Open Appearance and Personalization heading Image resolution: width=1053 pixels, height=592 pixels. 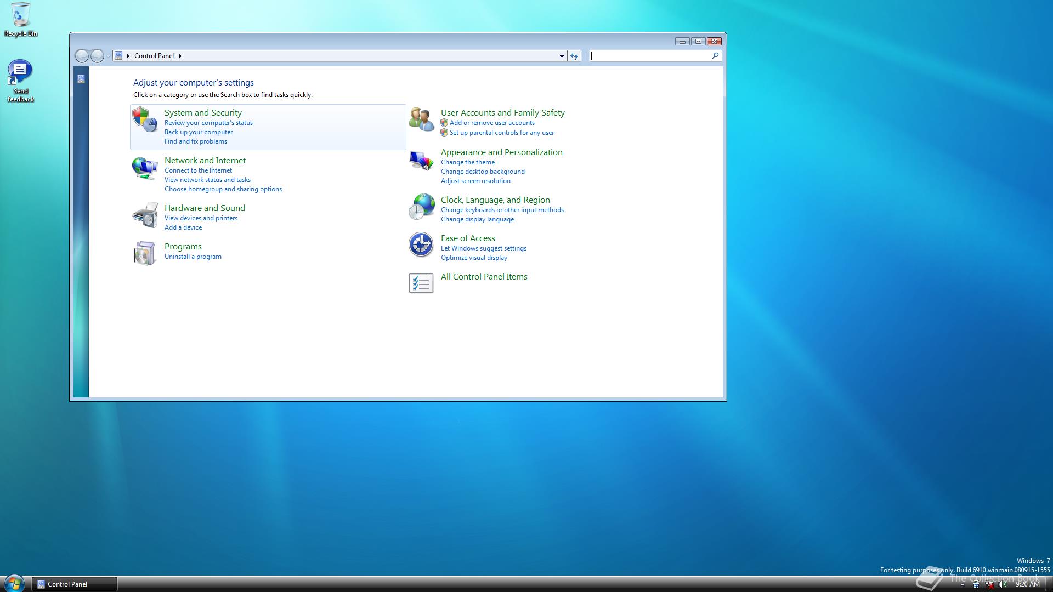(x=502, y=152)
